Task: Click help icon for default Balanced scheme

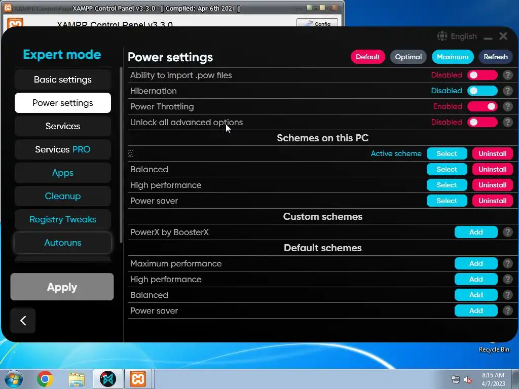Action: click(507, 295)
